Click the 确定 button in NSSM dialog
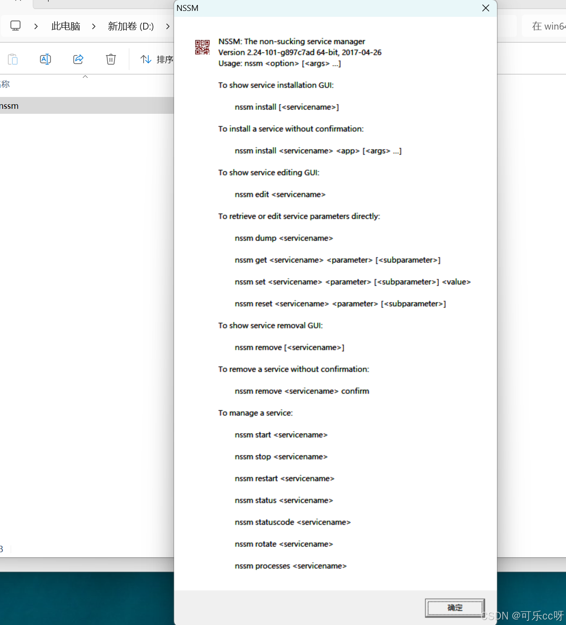The width and height of the screenshot is (566, 625). (x=455, y=608)
